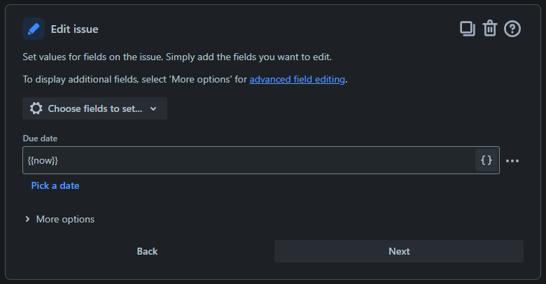Proceed using the Next button
Viewport: 546px width, 284px height.
click(399, 251)
